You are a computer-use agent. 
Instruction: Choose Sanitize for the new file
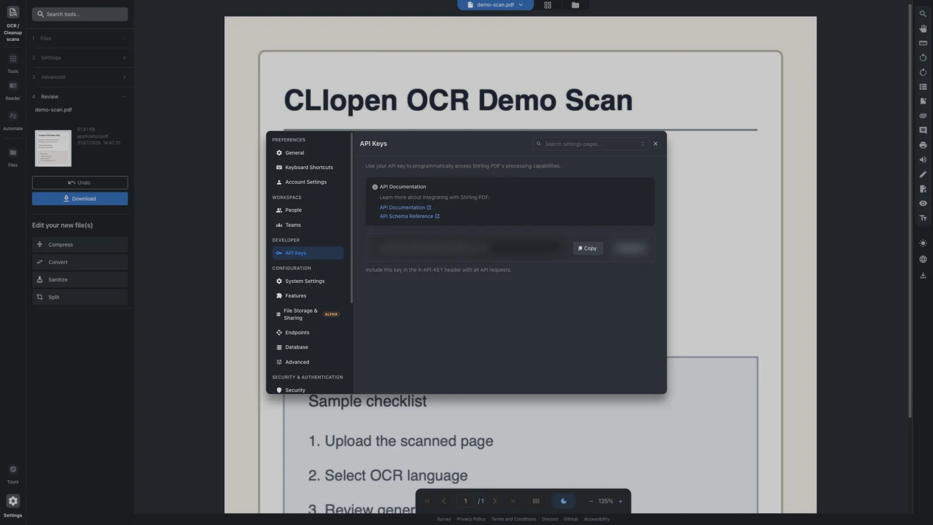click(x=80, y=280)
